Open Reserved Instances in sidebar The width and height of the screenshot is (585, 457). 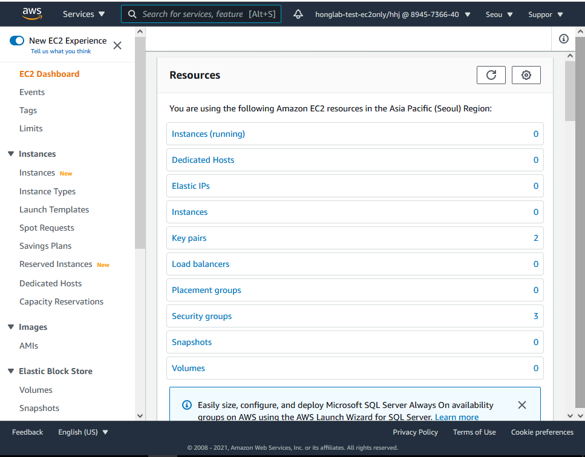[56, 265]
